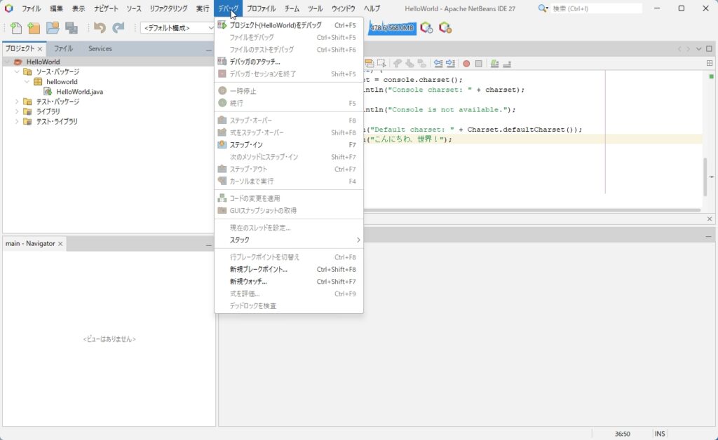The width and height of the screenshot is (718, 440).
Task: Save all files via the Save All icon
Action: pyautogui.click(x=72, y=29)
